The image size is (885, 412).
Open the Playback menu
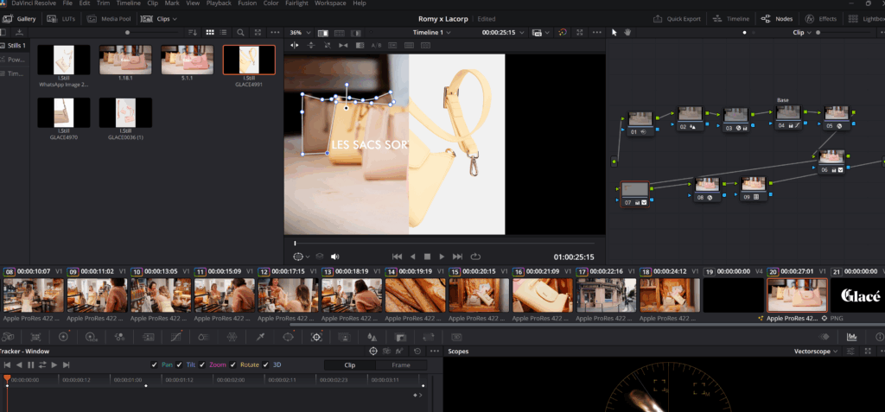(x=219, y=3)
